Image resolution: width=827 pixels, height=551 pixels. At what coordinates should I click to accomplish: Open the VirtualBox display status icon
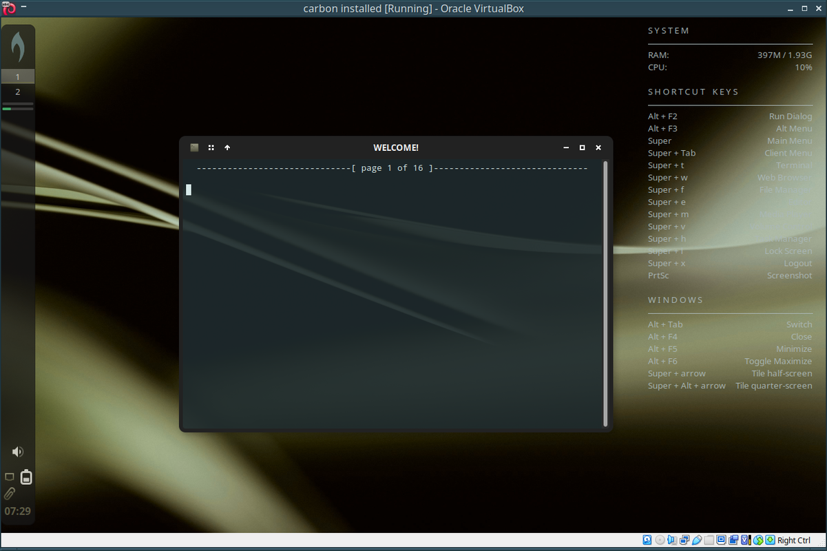[x=721, y=540]
